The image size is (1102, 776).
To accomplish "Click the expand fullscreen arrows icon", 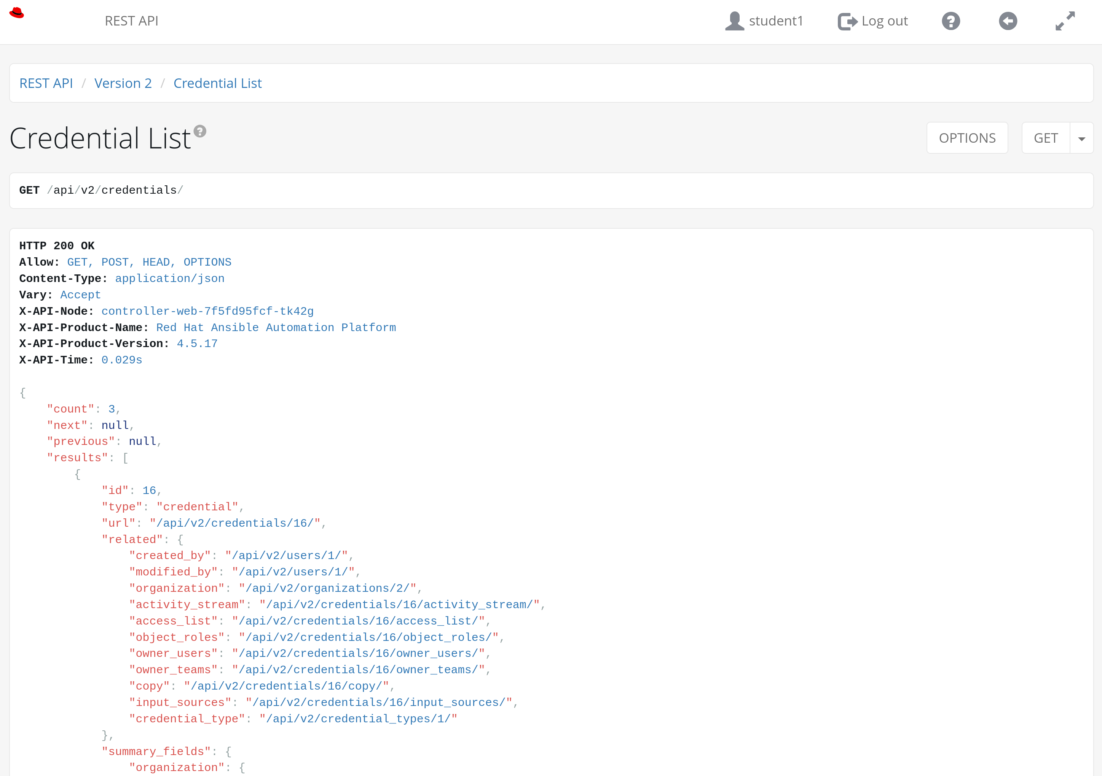I will point(1065,21).
